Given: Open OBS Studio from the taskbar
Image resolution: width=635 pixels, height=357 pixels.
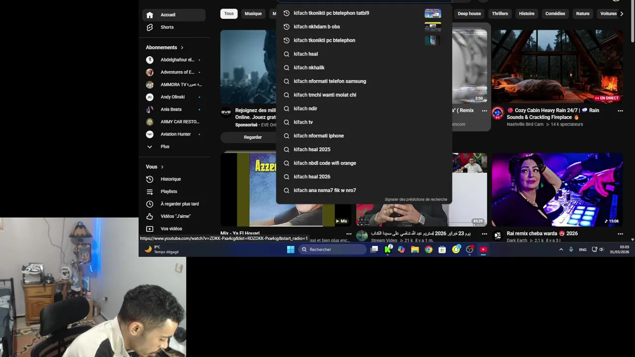Looking at the screenshot, I should (x=469, y=249).
